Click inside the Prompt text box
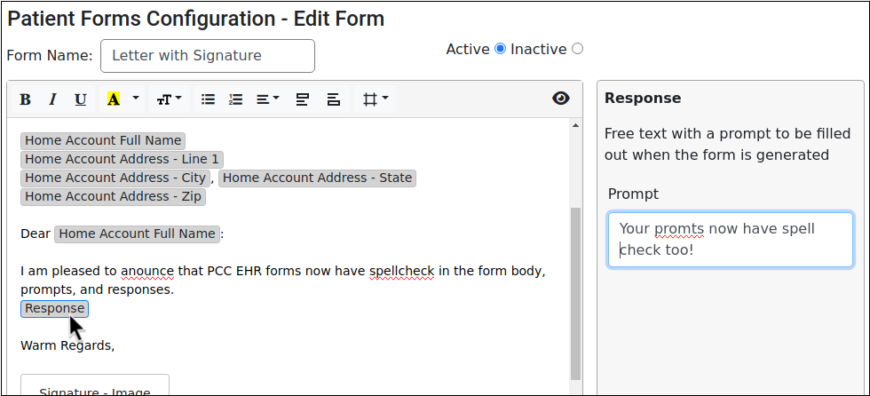This screenshot has height=396, width=870. click(x=730, y=240)
